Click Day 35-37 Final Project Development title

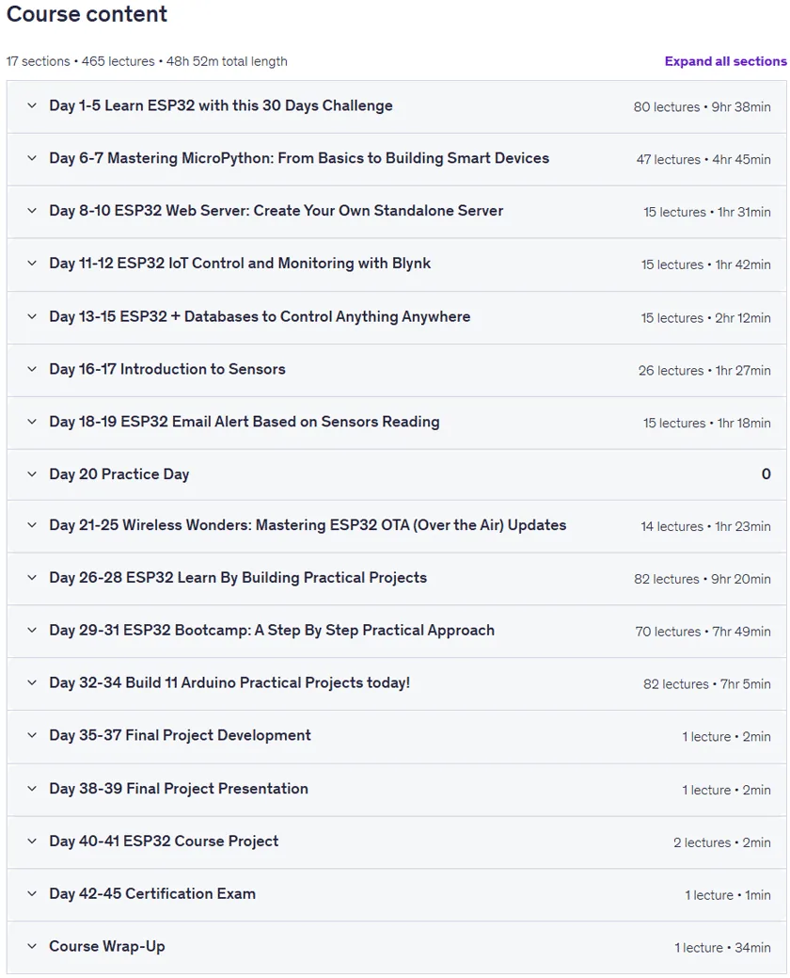coord(180,735)
